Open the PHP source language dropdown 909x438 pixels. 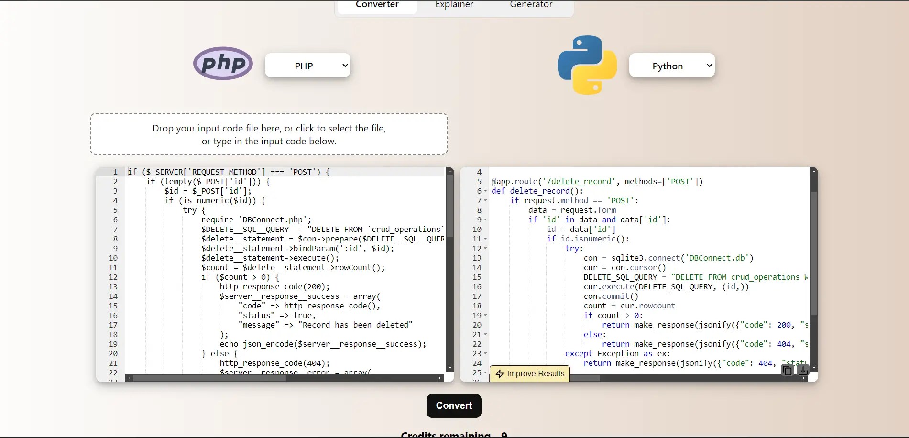tap(307, 66)
